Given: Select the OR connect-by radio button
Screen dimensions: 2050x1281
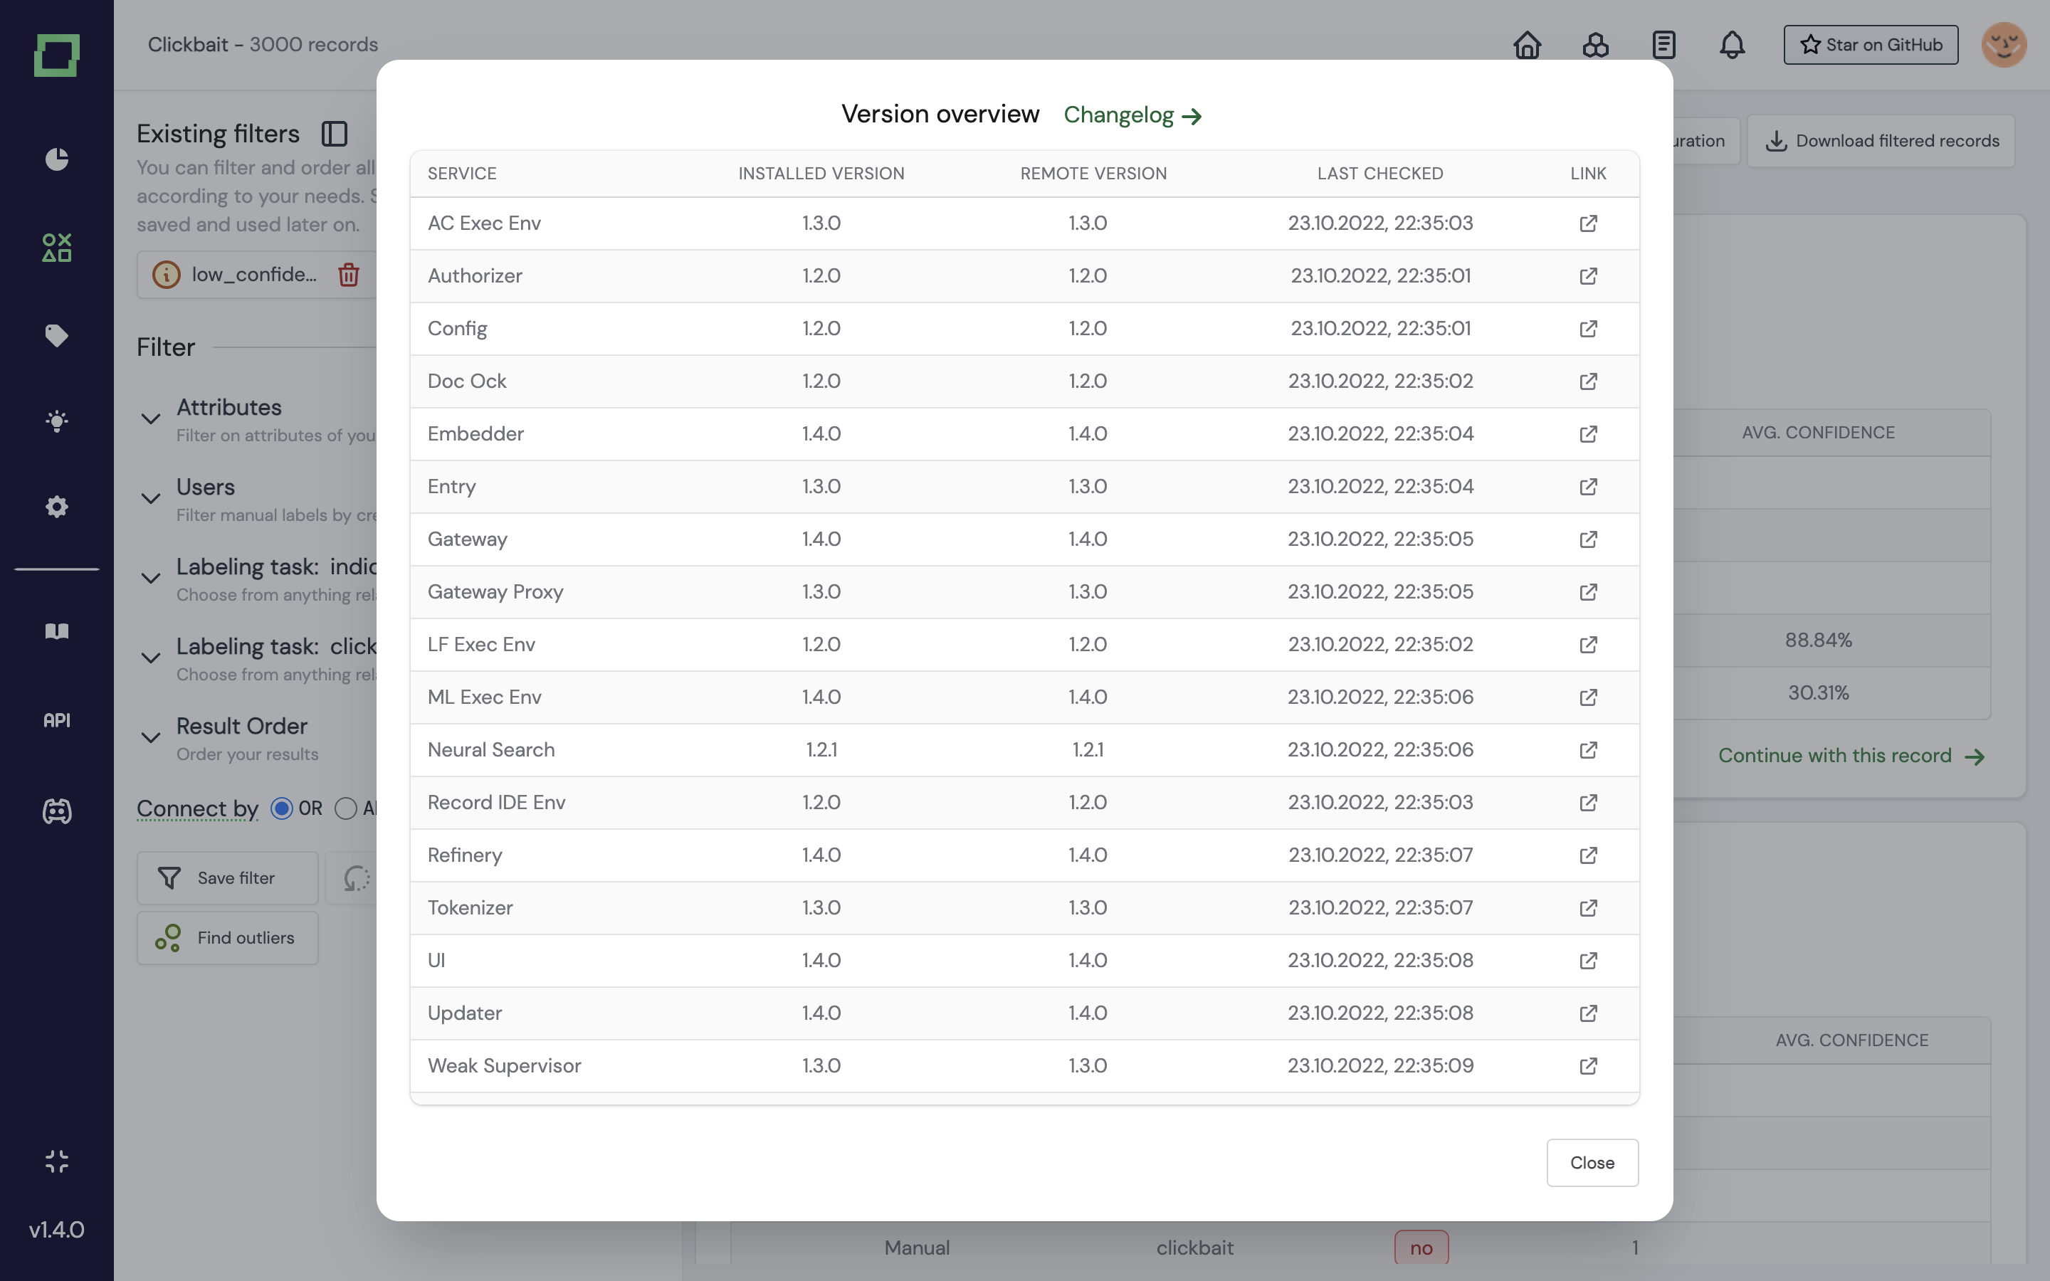Looking at the screenshot, I should click(x=282, y=808).
